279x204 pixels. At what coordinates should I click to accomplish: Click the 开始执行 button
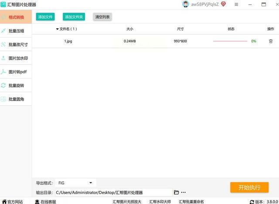point(249,187)
